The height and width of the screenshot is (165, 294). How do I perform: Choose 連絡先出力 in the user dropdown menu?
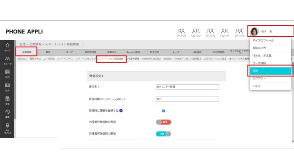[270, 48]
